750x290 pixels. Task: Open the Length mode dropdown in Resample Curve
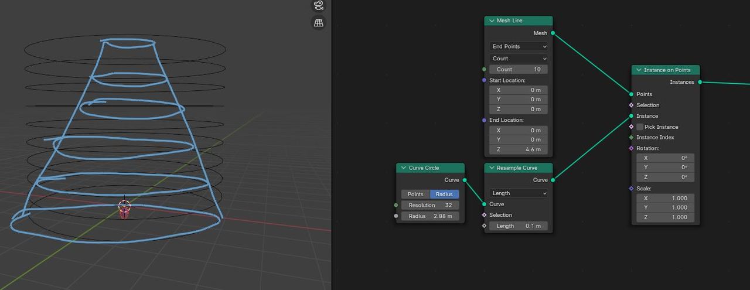519,193
